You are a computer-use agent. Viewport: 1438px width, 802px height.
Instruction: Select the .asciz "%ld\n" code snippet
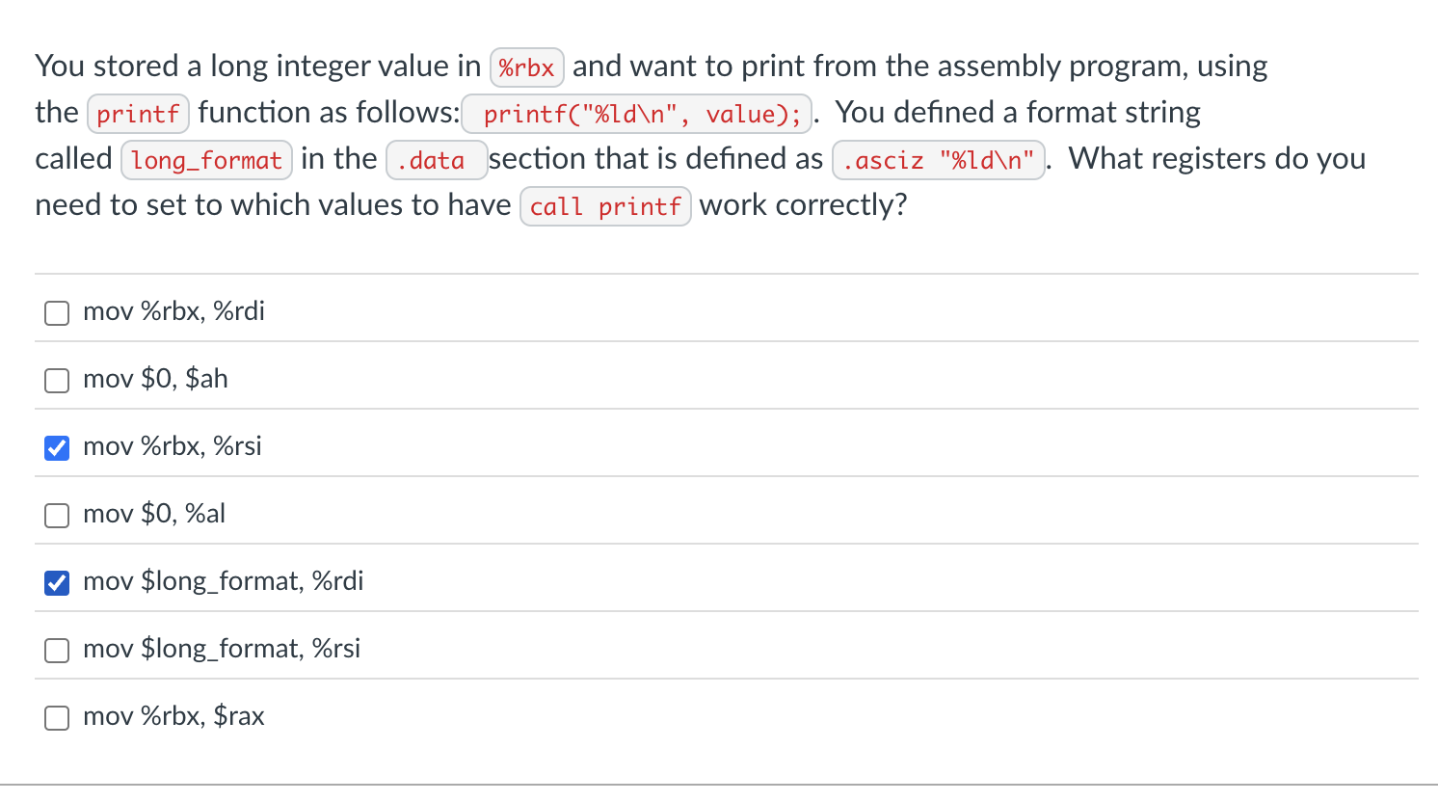coord(938,160)
